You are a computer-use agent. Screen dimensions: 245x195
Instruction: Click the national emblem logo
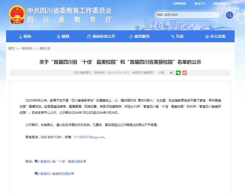click(x=17, y=15)
